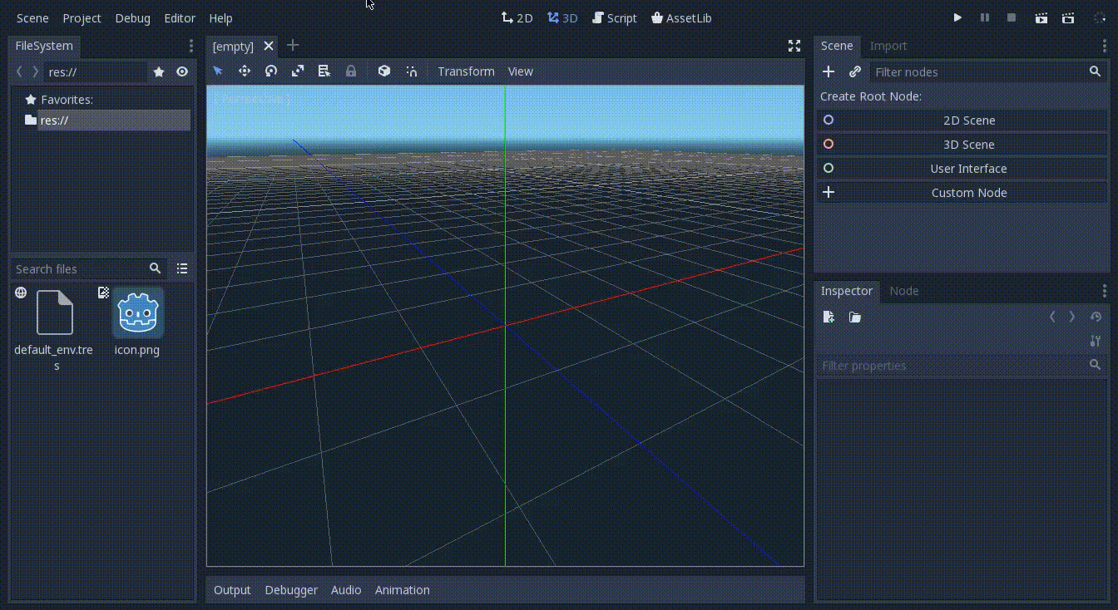Go to previous folder in FileSystem
1118x610 pixels.
coord(19,72)
